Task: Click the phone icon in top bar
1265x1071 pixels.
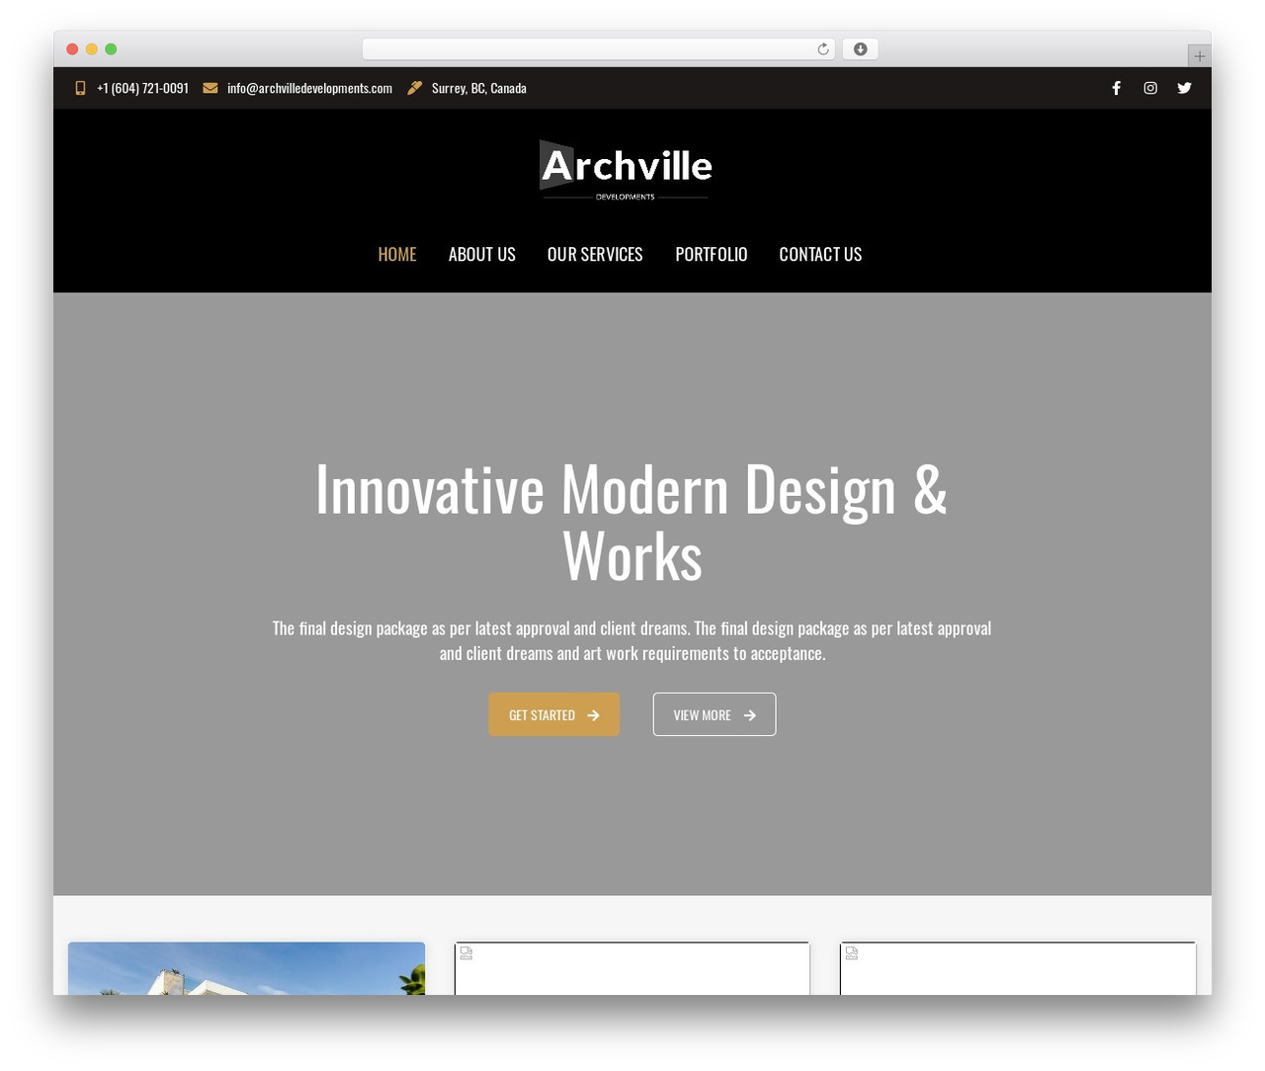Action: coord(80,88)
